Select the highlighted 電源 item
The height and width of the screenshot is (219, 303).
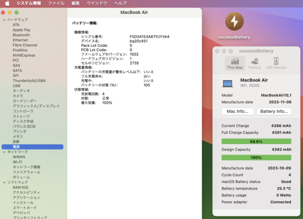tap(32, 147)
